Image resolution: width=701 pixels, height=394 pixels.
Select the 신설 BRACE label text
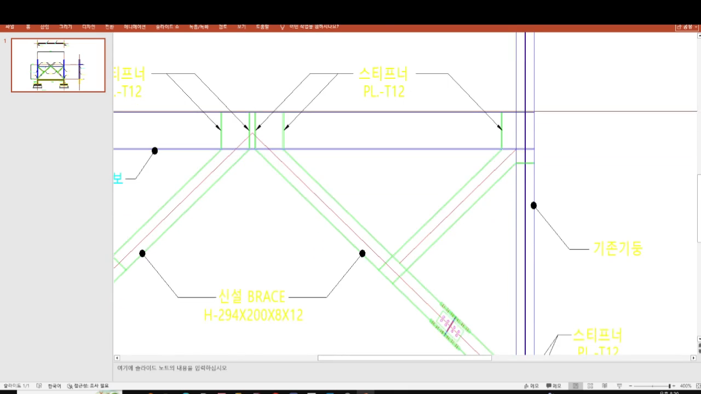click(x=252, y=297)
